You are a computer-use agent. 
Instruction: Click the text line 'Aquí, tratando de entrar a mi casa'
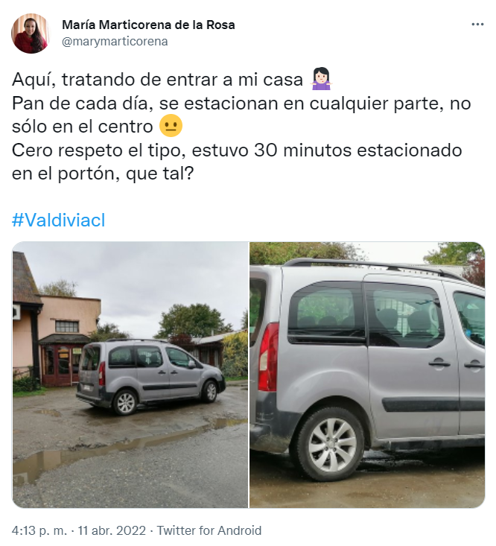pyautogui.click(x=158, y=80)
